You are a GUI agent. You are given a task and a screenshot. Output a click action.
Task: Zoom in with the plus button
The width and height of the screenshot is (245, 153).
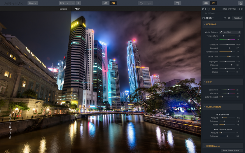(x=78, y=3)
